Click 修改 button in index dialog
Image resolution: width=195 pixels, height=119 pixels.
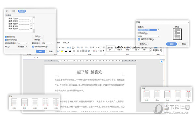pos(38,40)
